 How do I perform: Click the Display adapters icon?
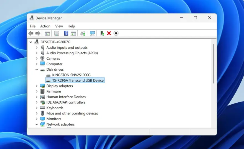(x=42, y=86)
